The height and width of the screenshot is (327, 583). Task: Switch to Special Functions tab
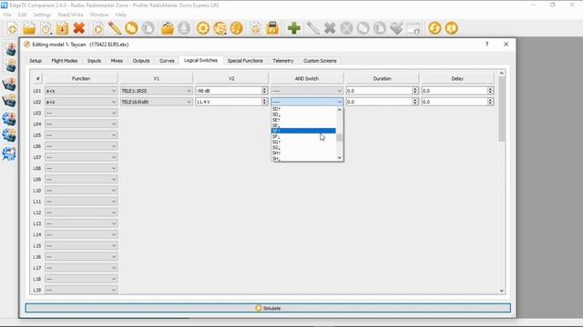[245, 61]
